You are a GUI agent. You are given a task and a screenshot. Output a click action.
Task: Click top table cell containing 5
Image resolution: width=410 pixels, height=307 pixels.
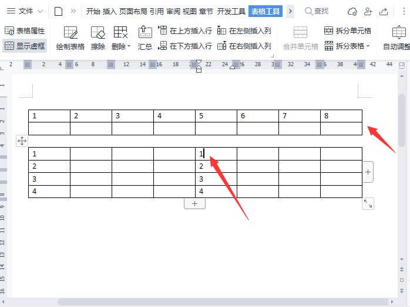pos(216,116)
